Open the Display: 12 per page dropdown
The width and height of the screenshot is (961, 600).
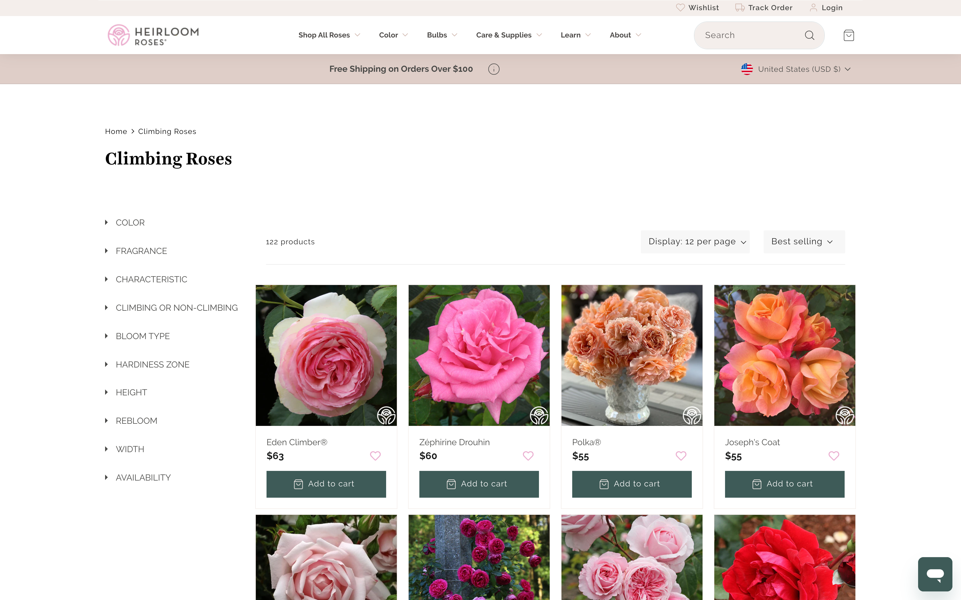(695, 241)
